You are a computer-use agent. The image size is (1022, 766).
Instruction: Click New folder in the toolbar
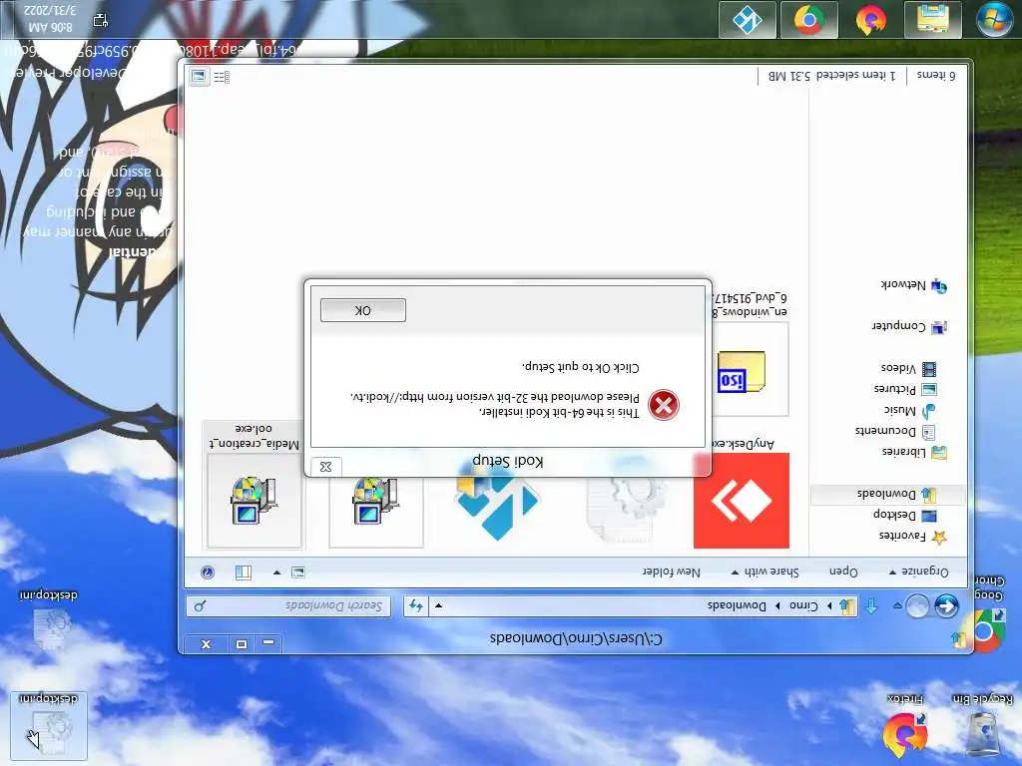(671, 572)
